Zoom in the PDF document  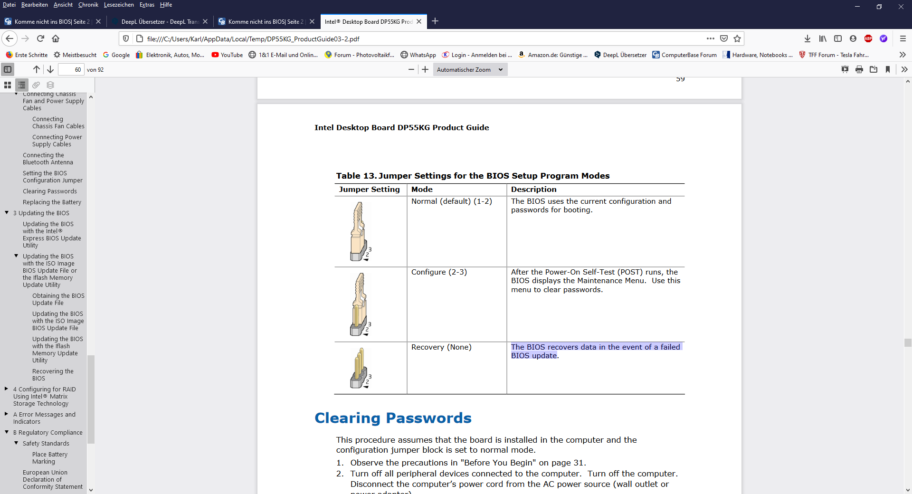(425, 69)
